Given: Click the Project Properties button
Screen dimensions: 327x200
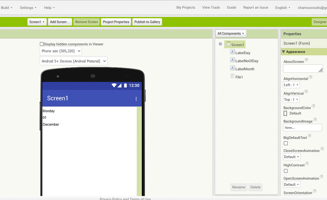Looking at the screenshot, I should [x=116, y=22].
